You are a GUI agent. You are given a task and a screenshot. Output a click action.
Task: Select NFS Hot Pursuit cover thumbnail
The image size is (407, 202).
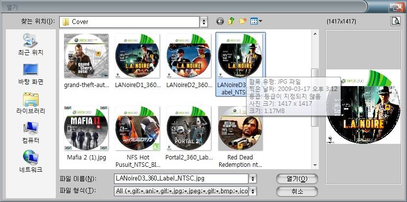click(x=137, y=128)
